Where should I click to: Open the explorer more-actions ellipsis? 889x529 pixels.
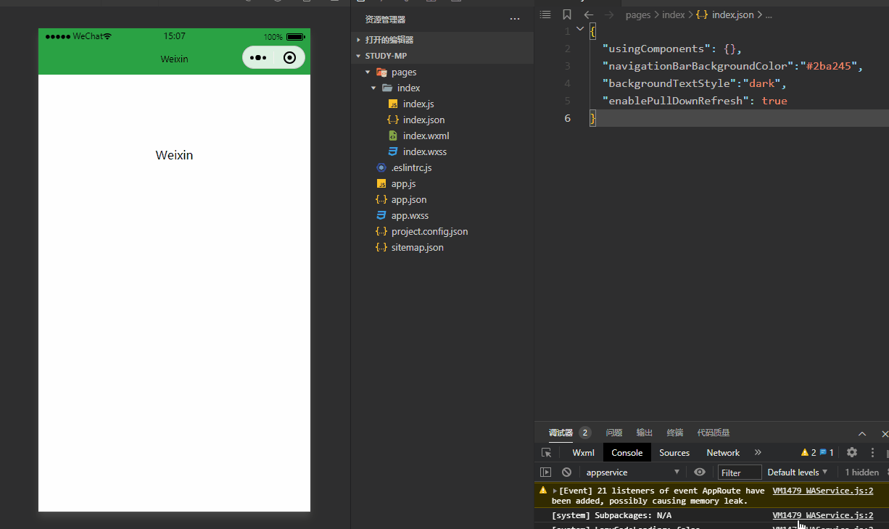515,20
